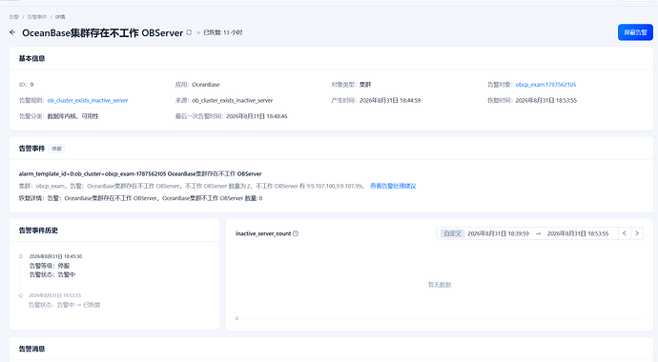Select the 恢复详情 line in 告警事件

[140, 198]
